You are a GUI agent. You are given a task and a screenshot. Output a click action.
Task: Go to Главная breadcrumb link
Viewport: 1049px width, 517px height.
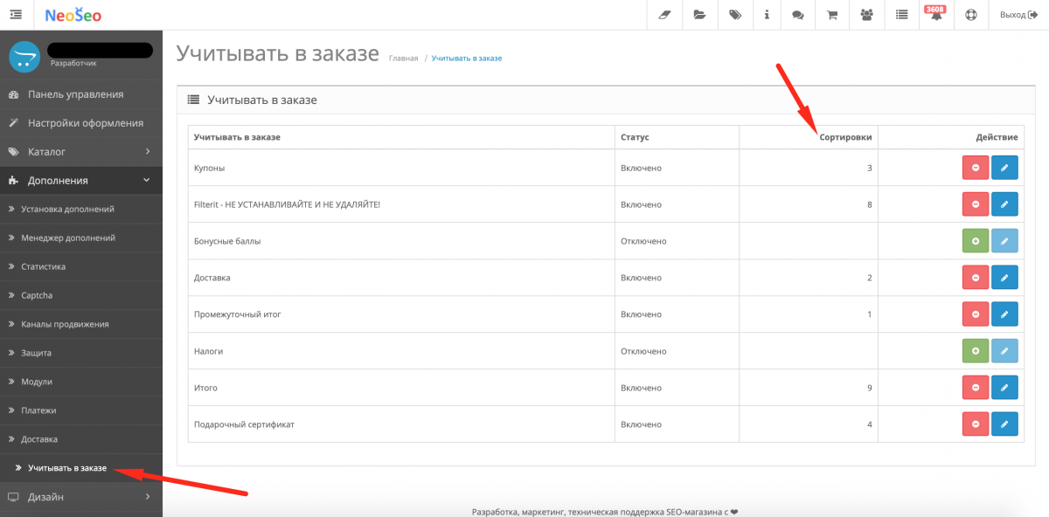(x=403, y=59)
